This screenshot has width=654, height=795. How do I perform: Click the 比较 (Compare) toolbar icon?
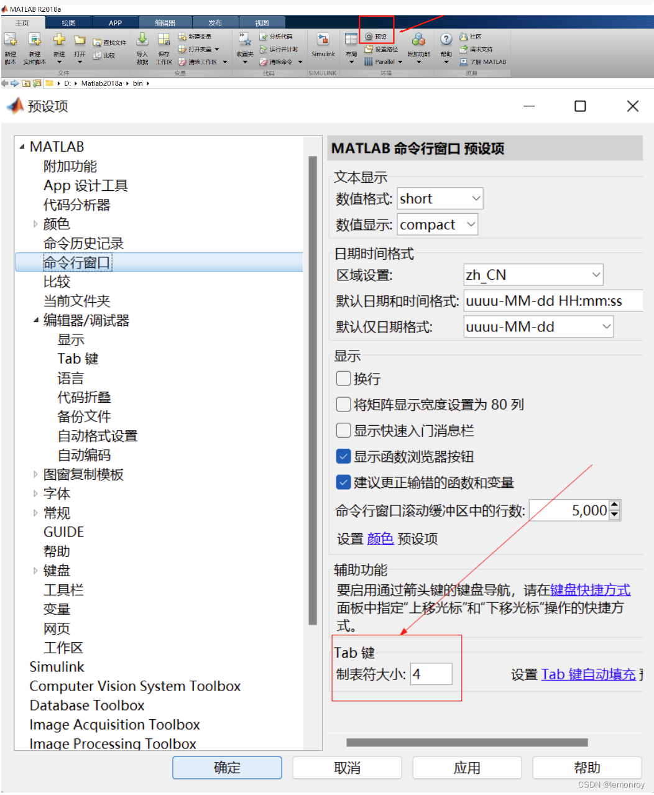click(97, 55)
